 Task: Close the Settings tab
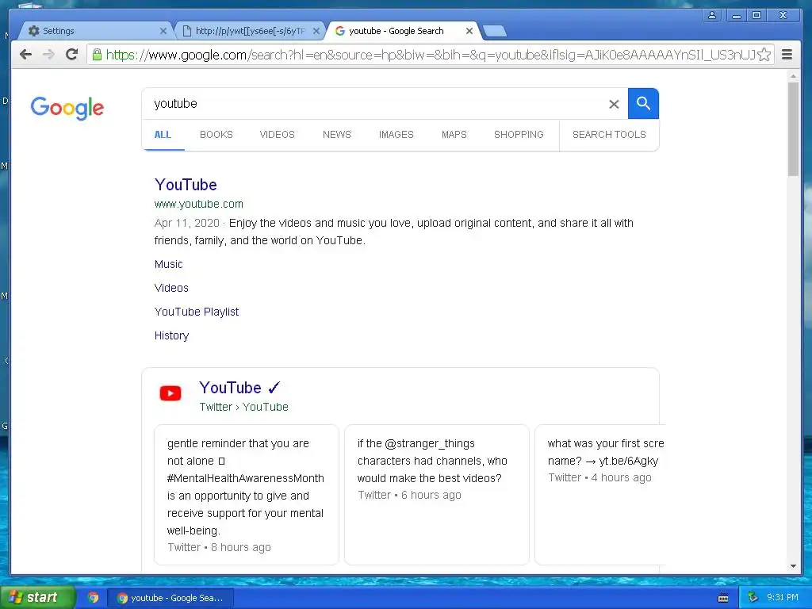[163, 31]
